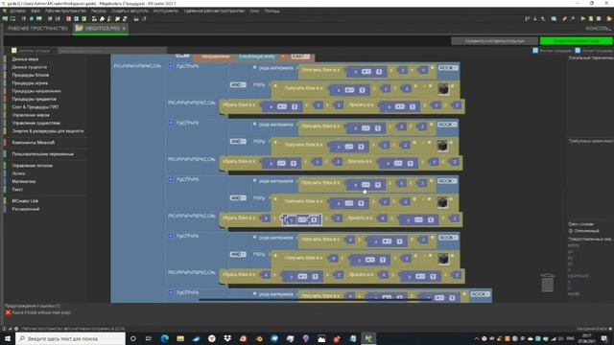The image size is (614, 345).
Task: Click the green save procedure button
Action: [576, 40]
